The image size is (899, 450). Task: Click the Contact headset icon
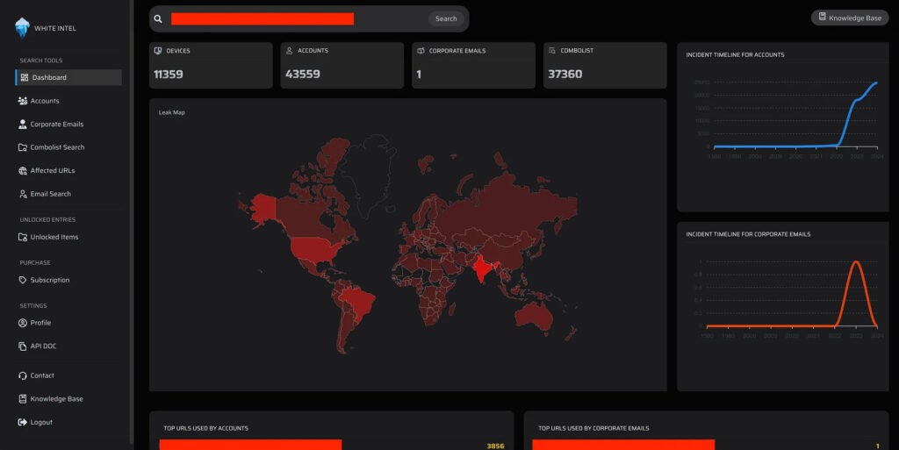tap(22, 375)
